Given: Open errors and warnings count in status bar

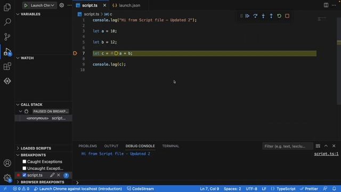Looking at the screenshot, I should tap(21, 189).
